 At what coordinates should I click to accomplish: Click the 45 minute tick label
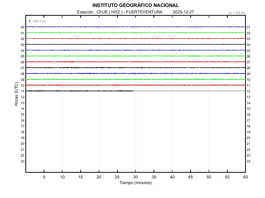click(190, 177)
